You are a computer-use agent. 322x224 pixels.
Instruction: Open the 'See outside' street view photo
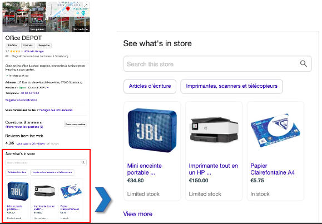pyautogui.click(x=68, y=24)
